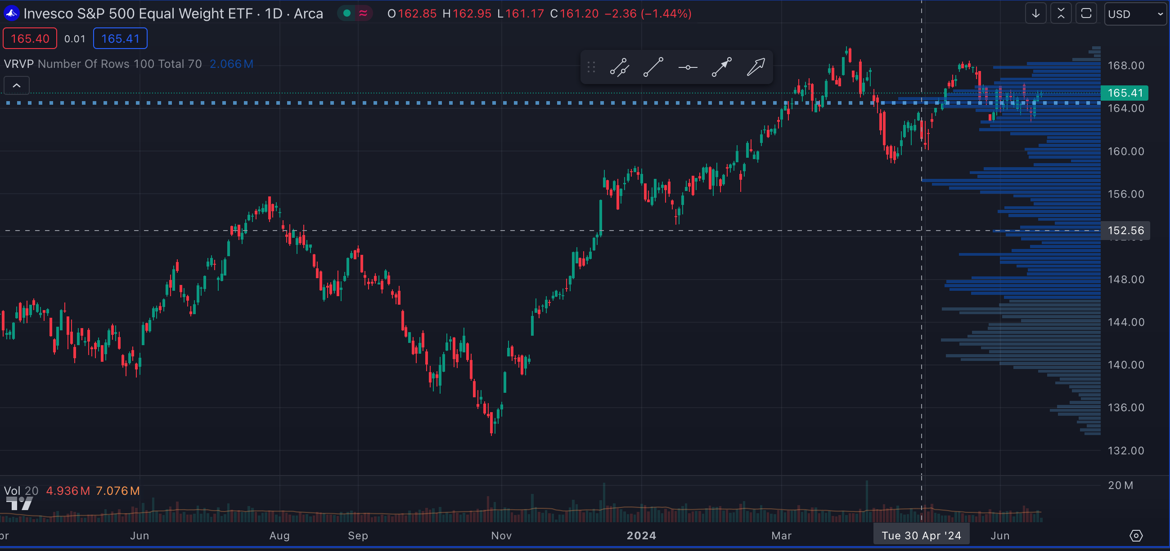
Task: Select the arrow marker line tool
Action: point(722,67)
